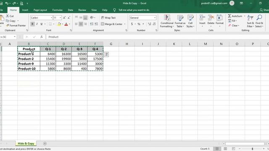This screenshot has height=151, width=269.
Task: Click Merge & Center button
Action: click(112, 24)
